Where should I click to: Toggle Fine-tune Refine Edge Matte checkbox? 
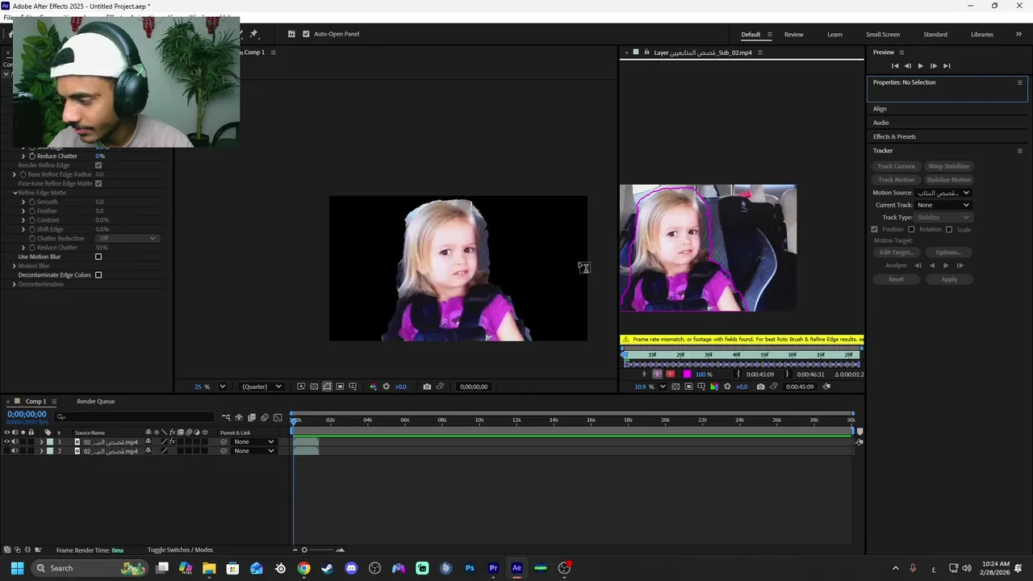(x=98, y=183)
